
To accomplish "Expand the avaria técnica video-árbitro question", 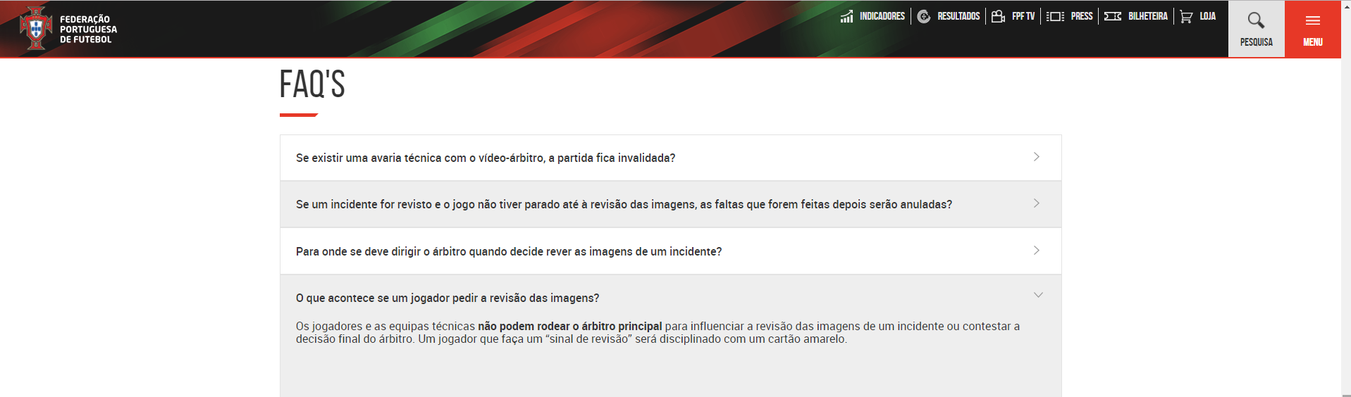I will click(670, 158).
